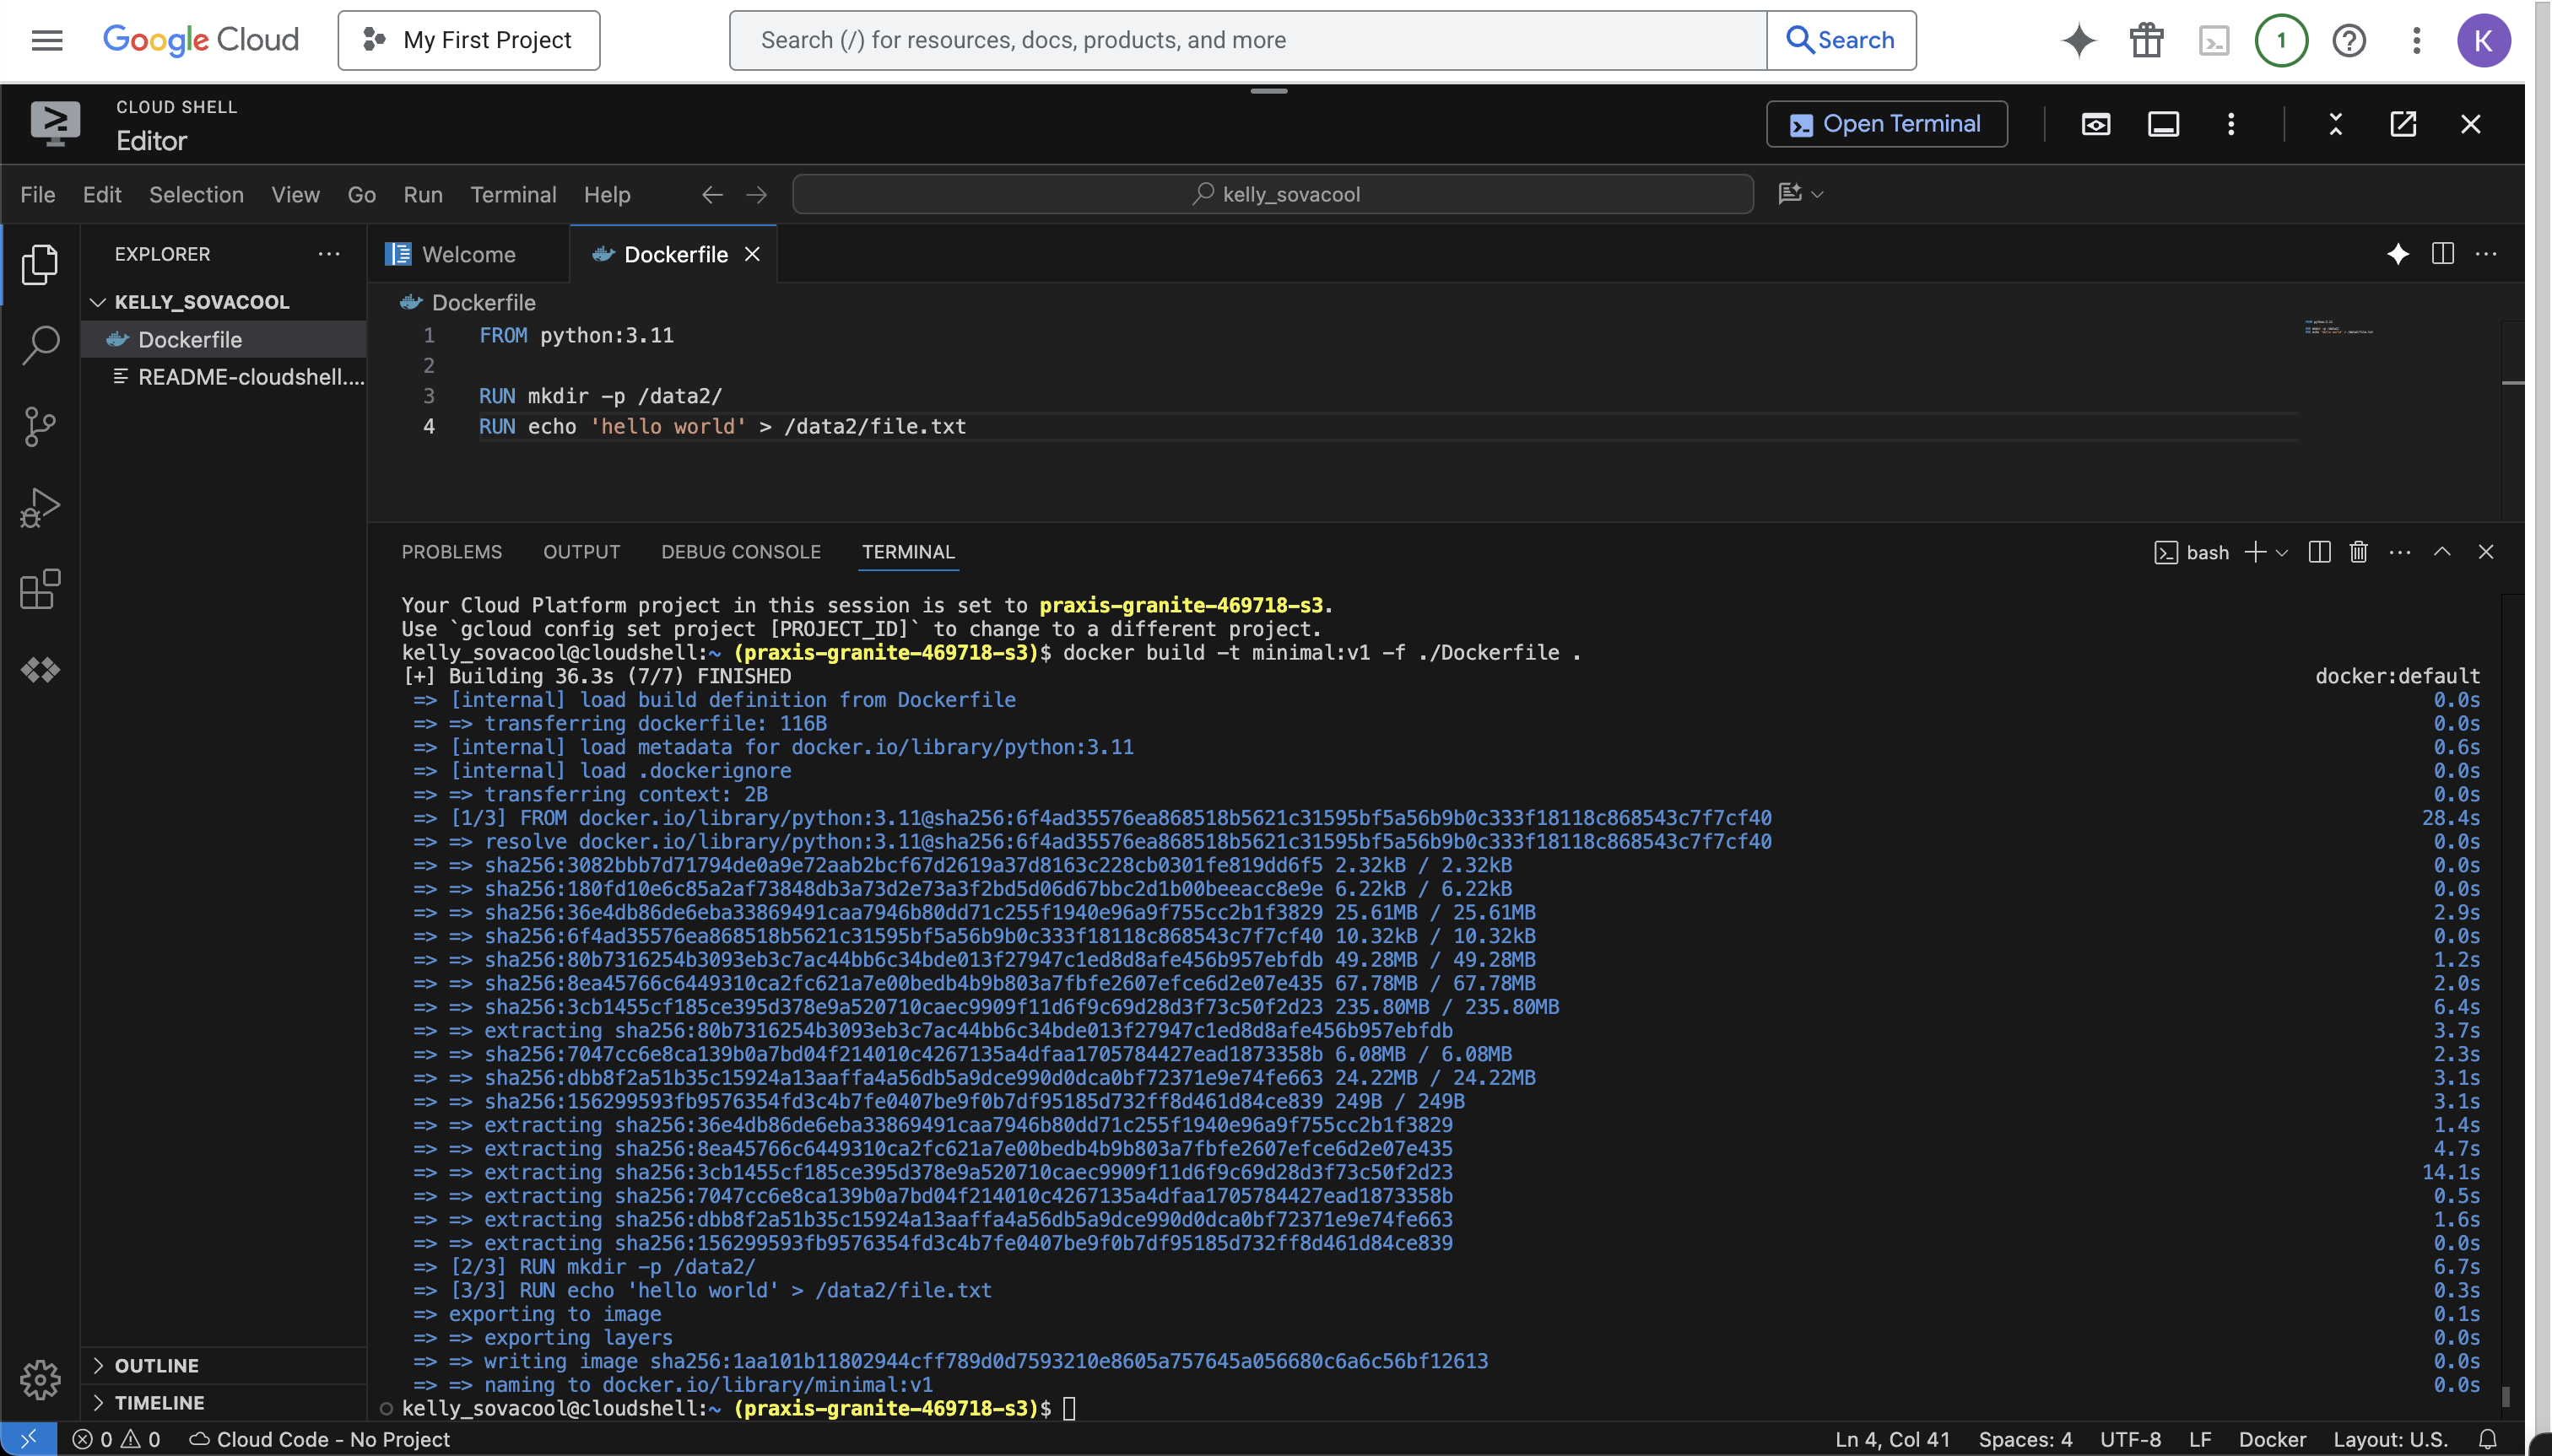Open the Manage gear settings icon
This screenshot has height=1456, width=2552.
coord(40,1380)
